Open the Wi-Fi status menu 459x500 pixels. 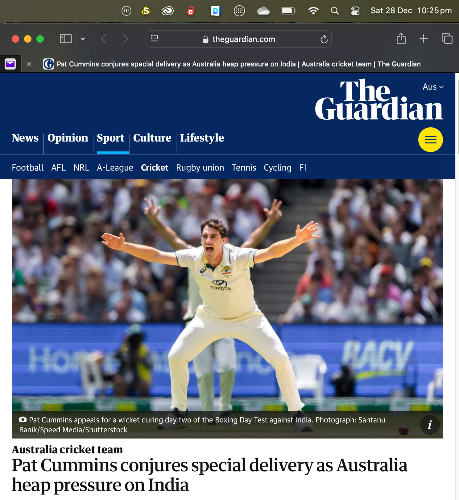tap(313, 11)
